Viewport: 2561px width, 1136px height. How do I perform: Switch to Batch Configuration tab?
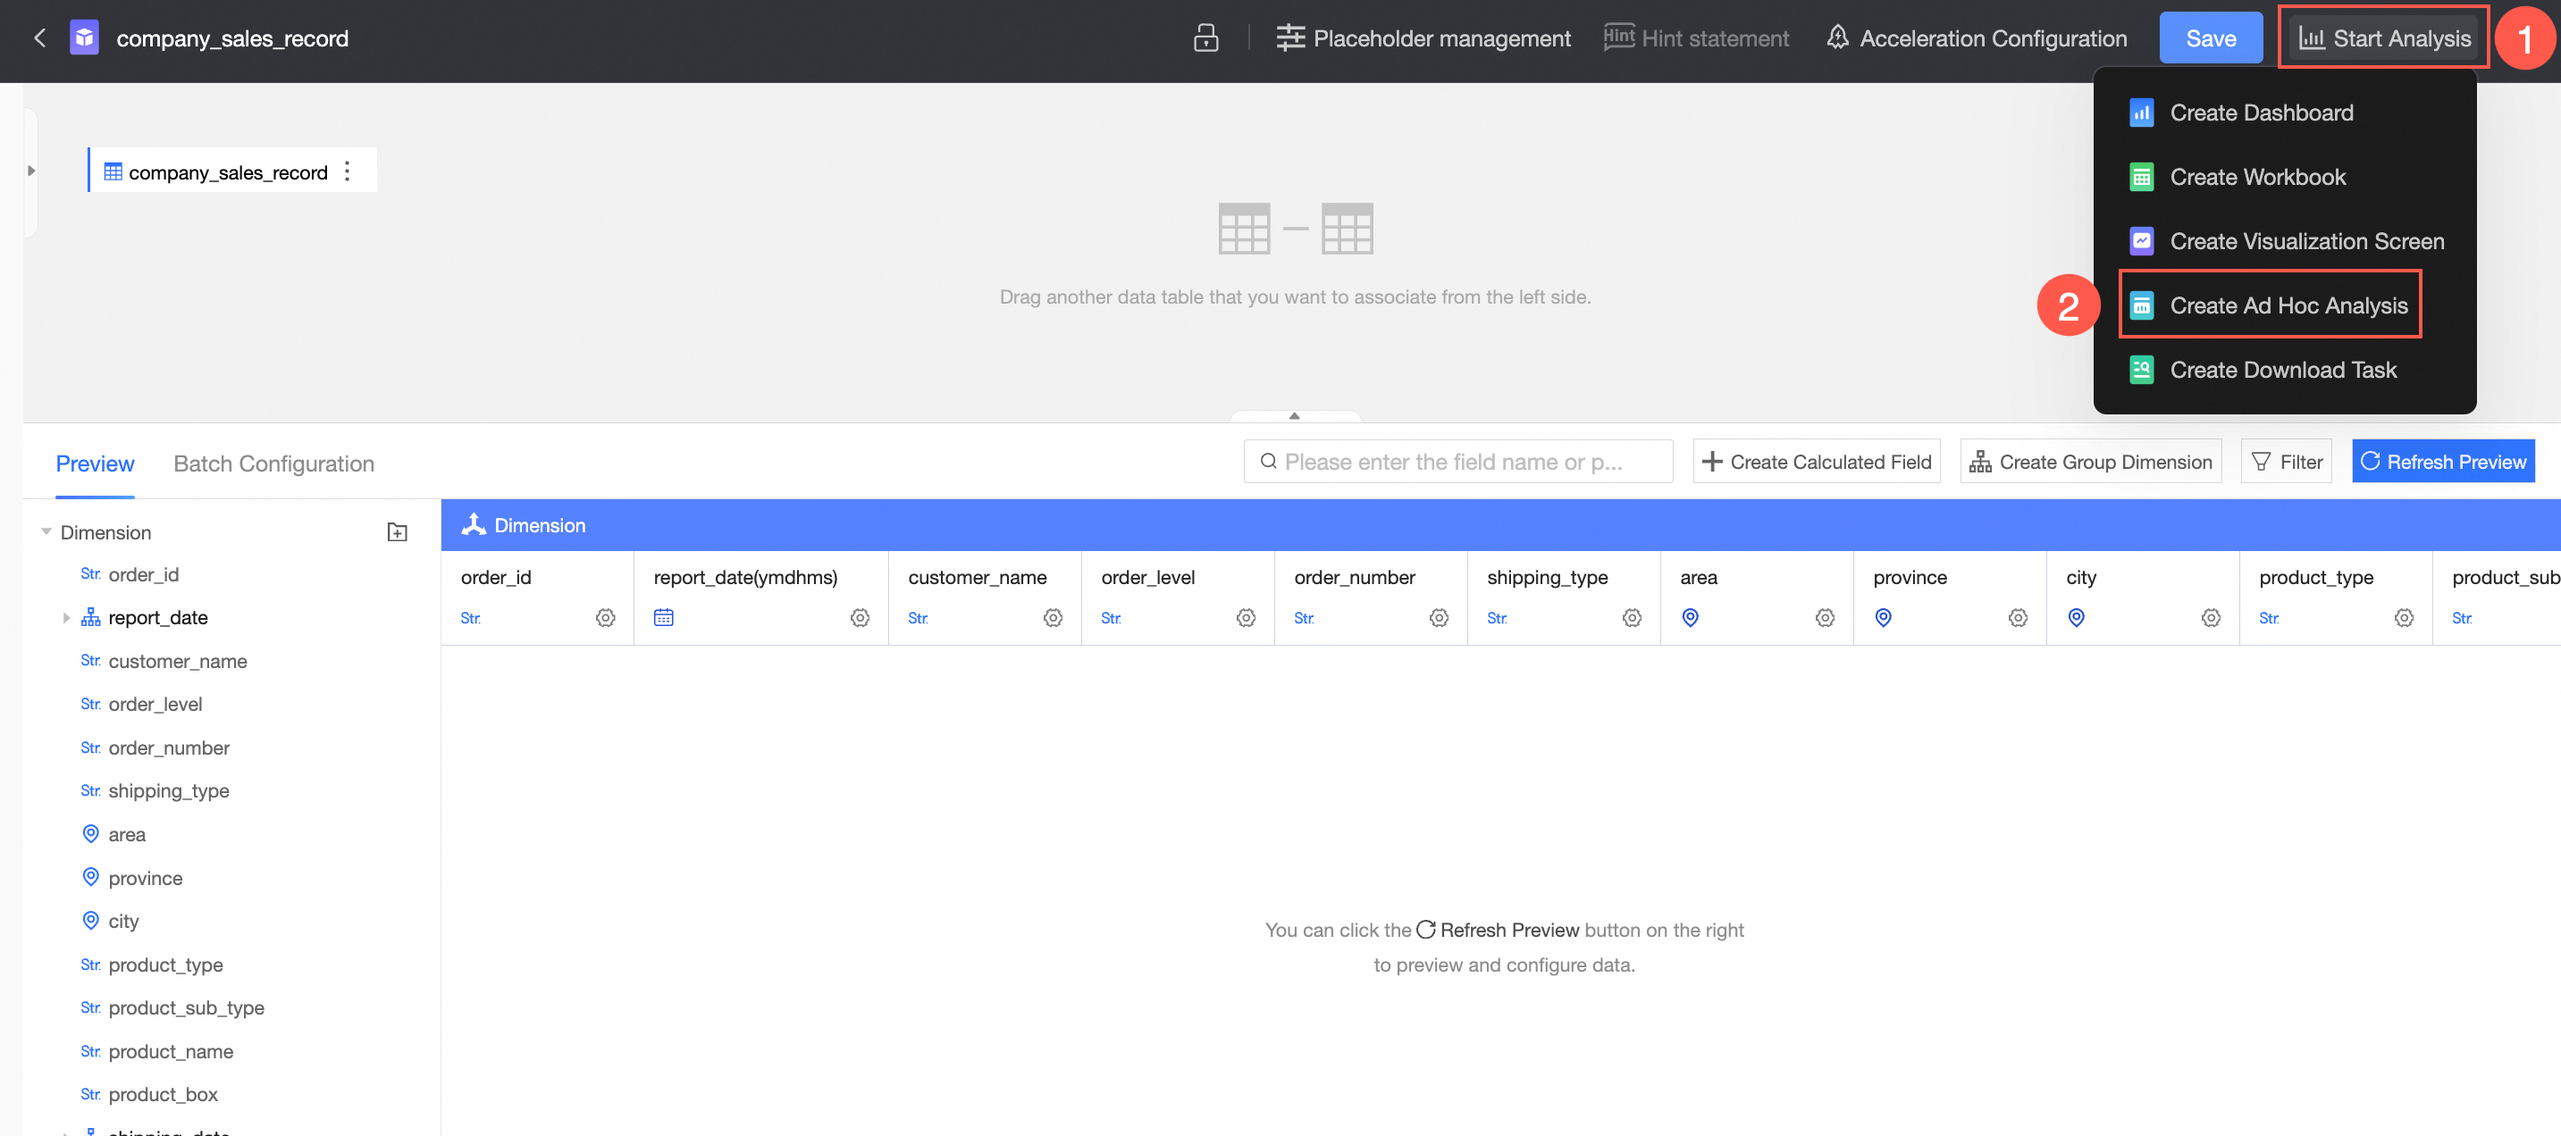click(x=273, y=464)
